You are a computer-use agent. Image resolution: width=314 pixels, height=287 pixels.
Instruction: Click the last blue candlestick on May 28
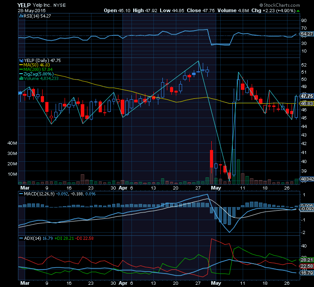point(296,107)
